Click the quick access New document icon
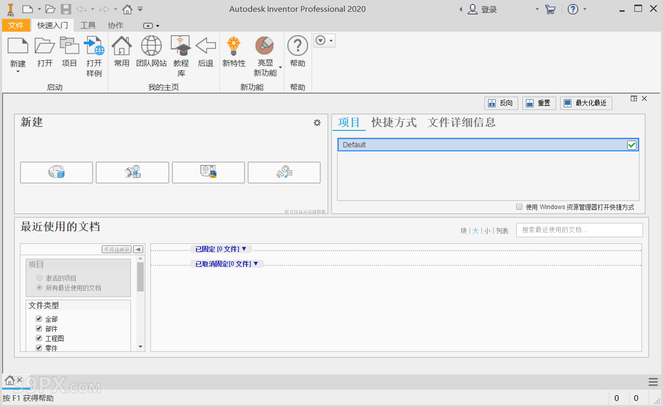Viewport: 663px width, 407px height. pyautogui.click(x=28, y=9)
